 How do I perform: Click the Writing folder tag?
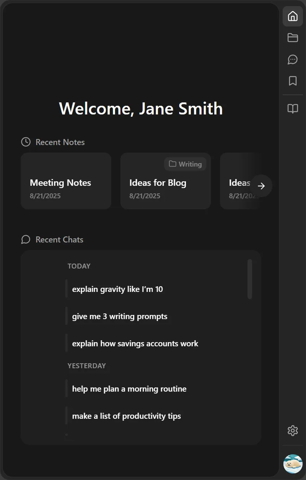pos(185,164)
